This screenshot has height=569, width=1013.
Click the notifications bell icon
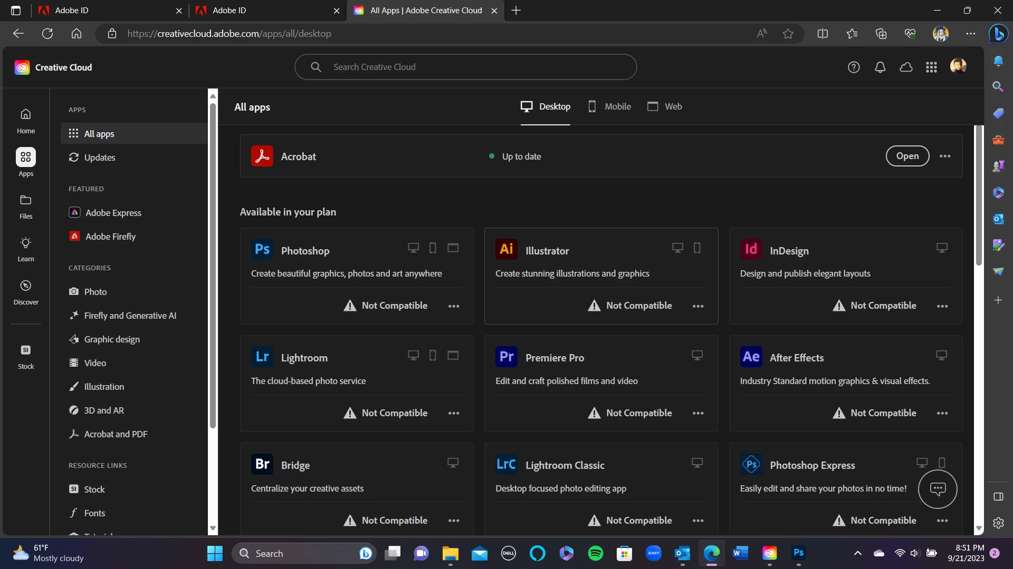[880, 67]
